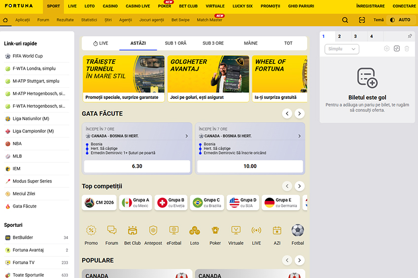Screen dimensions: 418x278
Task: Open the NBA quick link
Action: (37, 144)
